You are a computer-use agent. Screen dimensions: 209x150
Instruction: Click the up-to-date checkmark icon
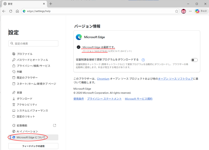click(x=78, y=47)
